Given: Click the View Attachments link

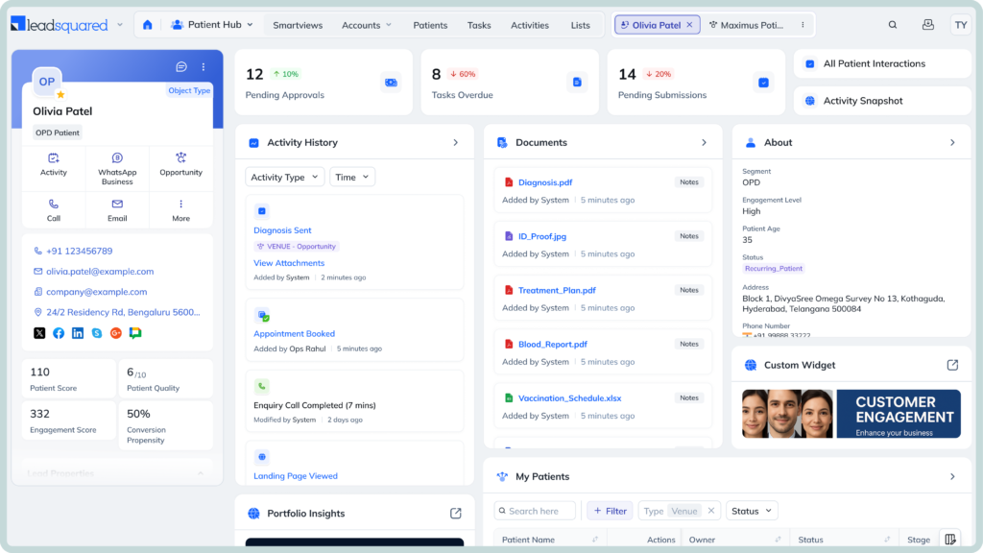Looking at the screenshot, I should pyautogui.click(x=288, y=262).
